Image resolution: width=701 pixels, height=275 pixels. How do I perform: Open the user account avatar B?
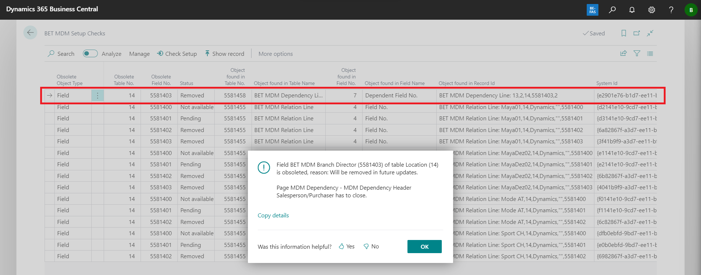[x=691, y=10]
